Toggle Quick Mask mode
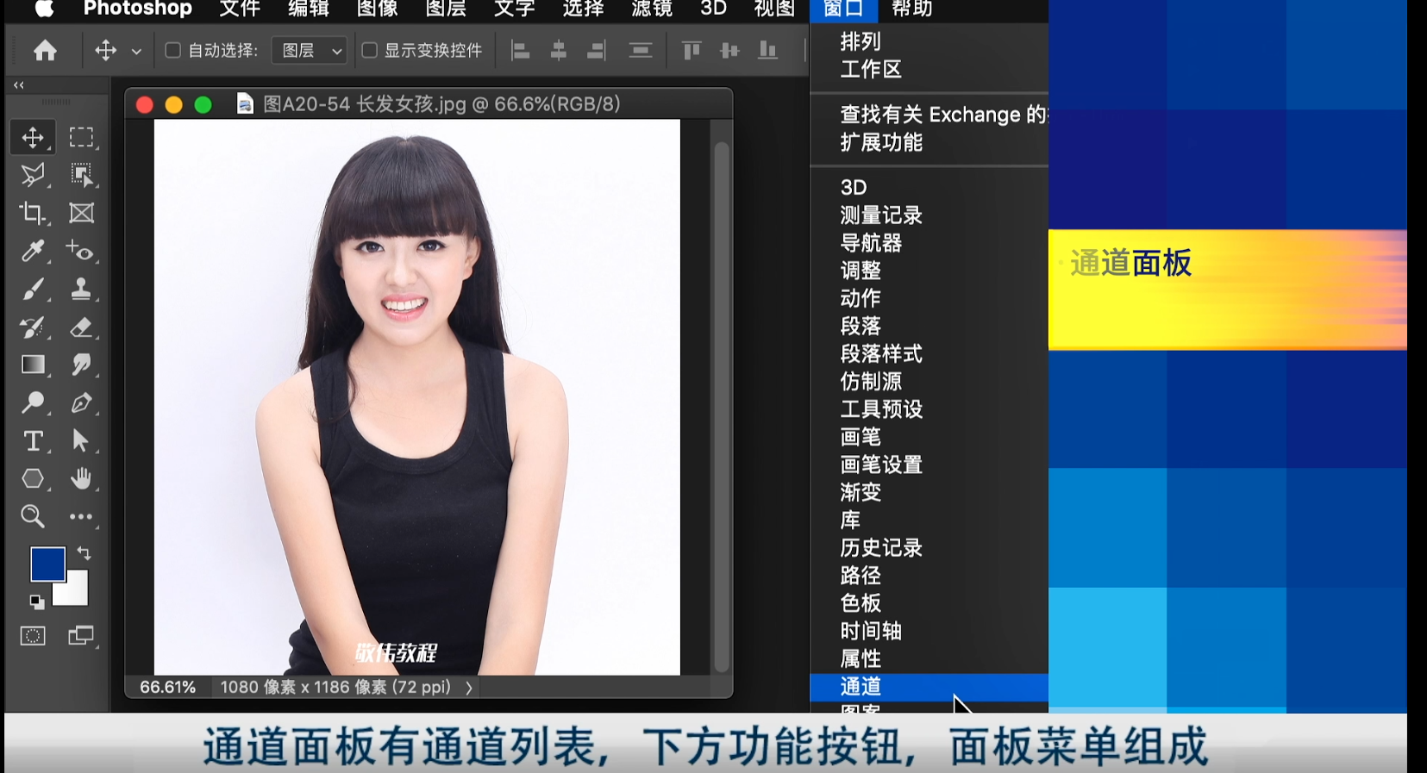The image size is (1427, 773). point(33,636)
